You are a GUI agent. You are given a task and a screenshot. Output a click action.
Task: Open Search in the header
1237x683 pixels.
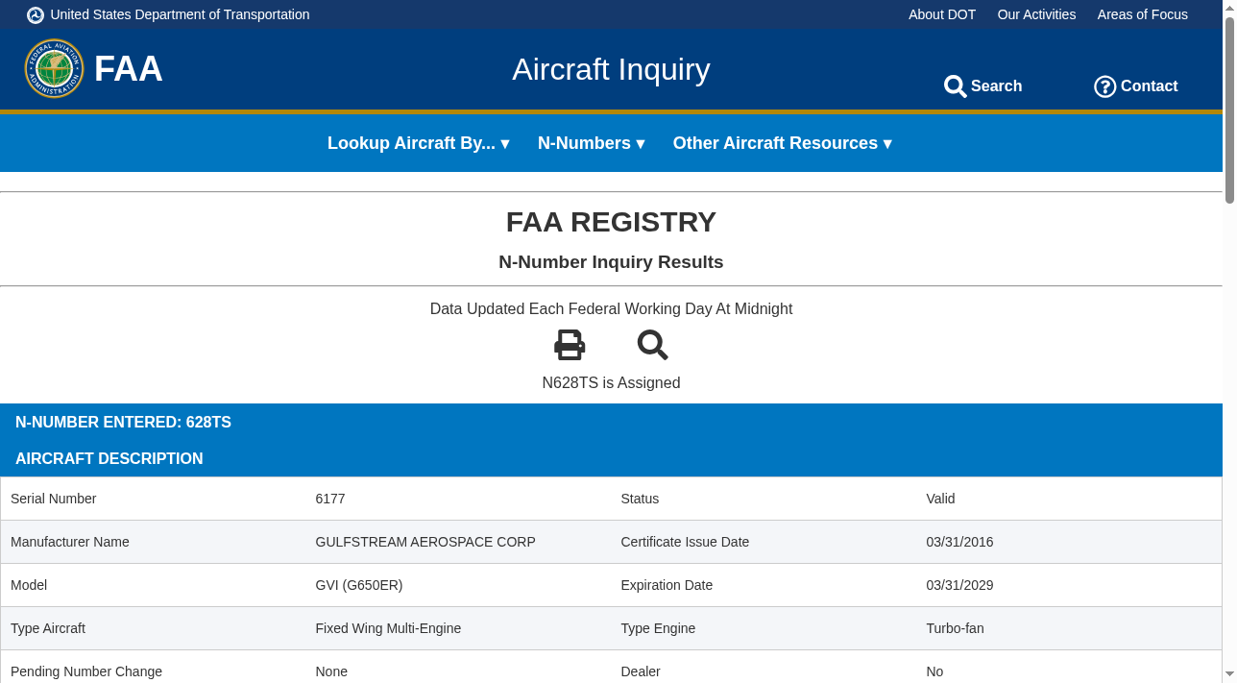pos(983,86)
